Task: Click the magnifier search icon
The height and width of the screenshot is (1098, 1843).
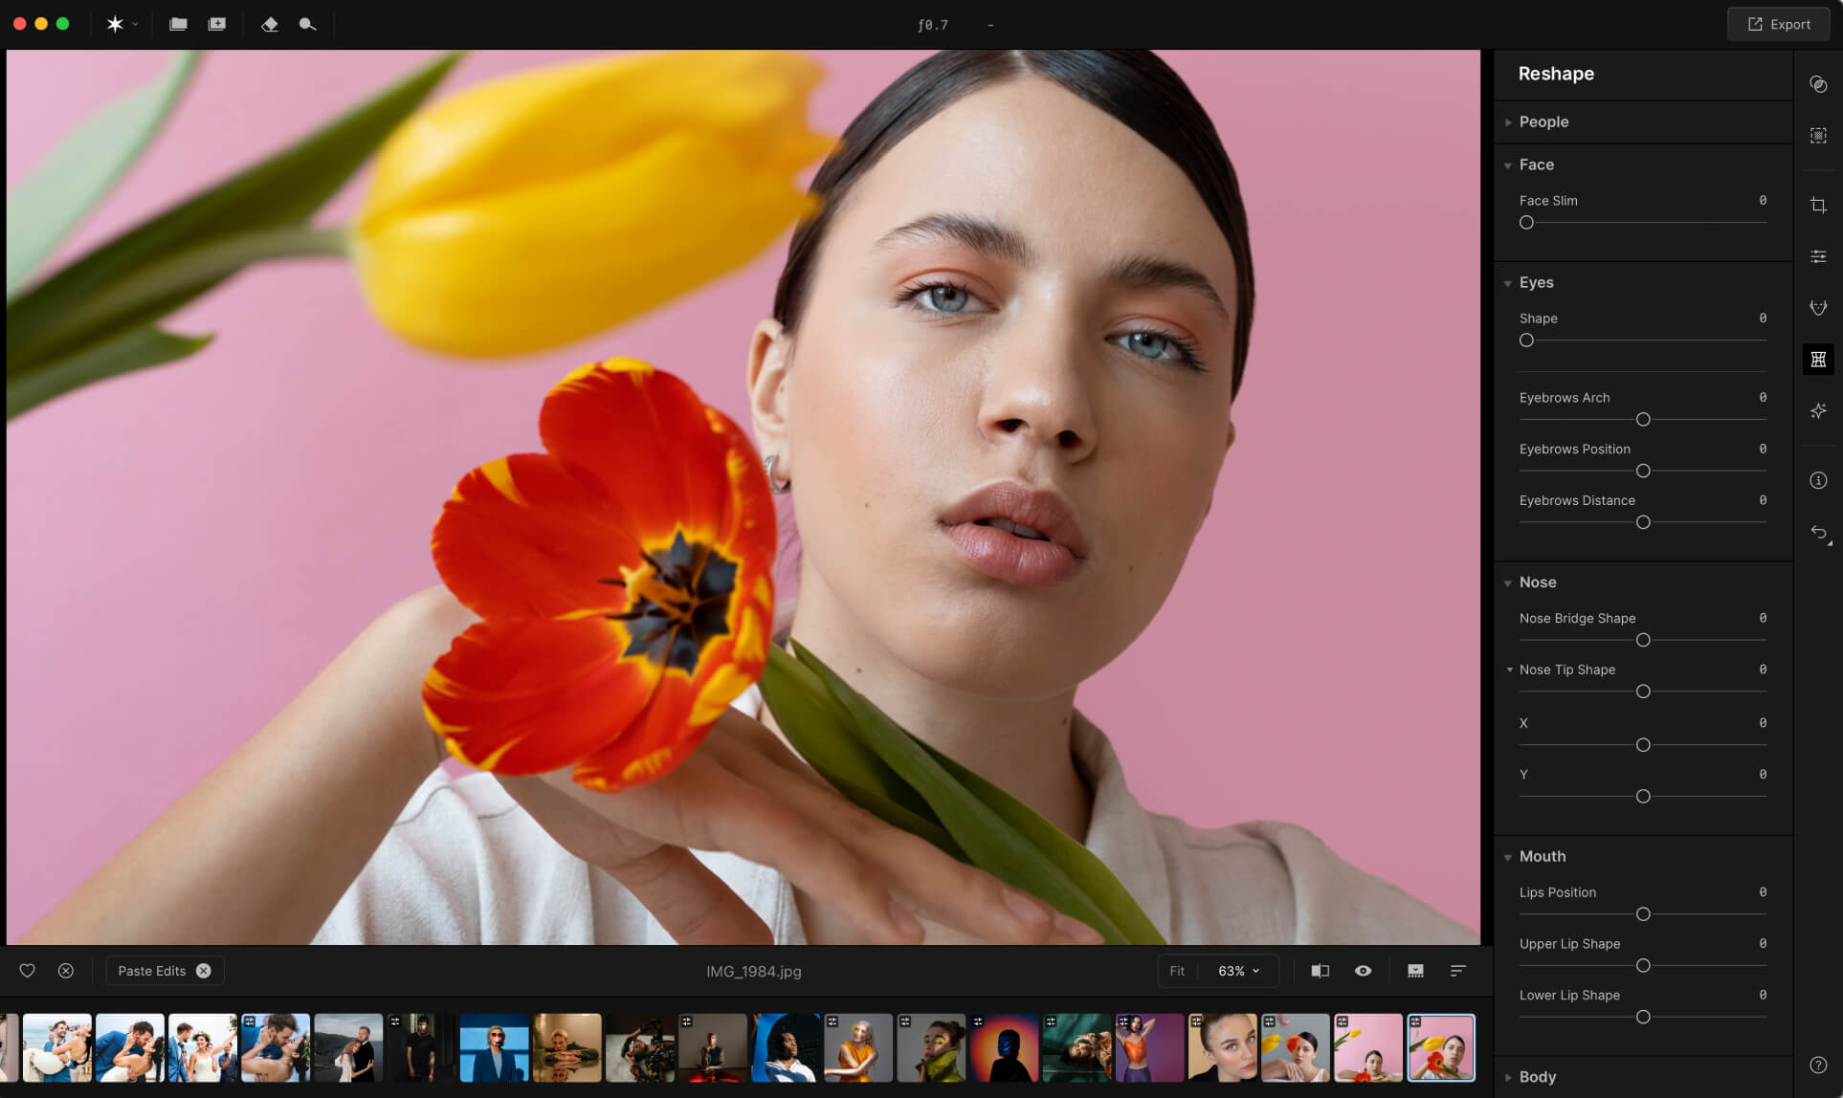Action: 307,24
